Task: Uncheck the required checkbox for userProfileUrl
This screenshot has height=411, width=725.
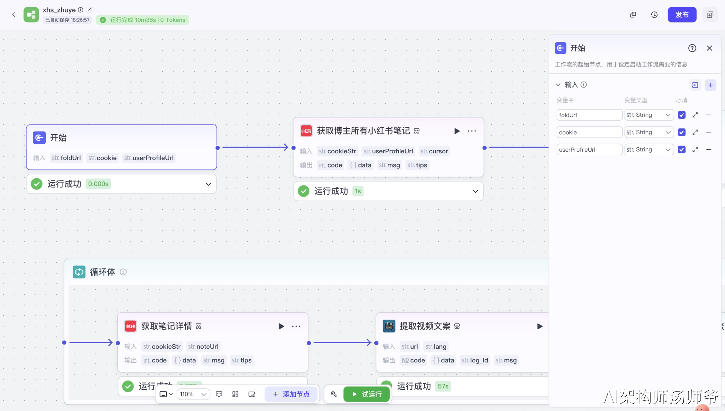Action: point(681,150)
